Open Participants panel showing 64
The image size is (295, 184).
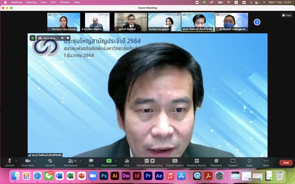tap(71, 163)
